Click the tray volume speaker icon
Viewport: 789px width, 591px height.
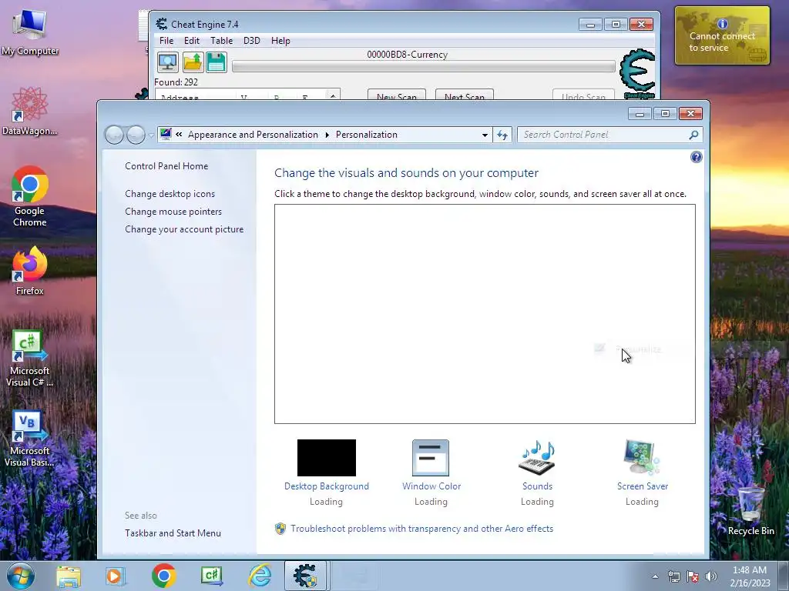(x=710, y=576)
